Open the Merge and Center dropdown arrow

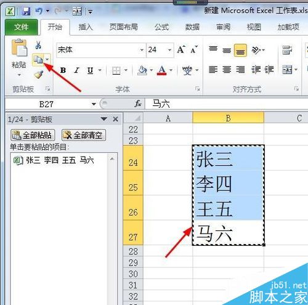pos(296,70)
